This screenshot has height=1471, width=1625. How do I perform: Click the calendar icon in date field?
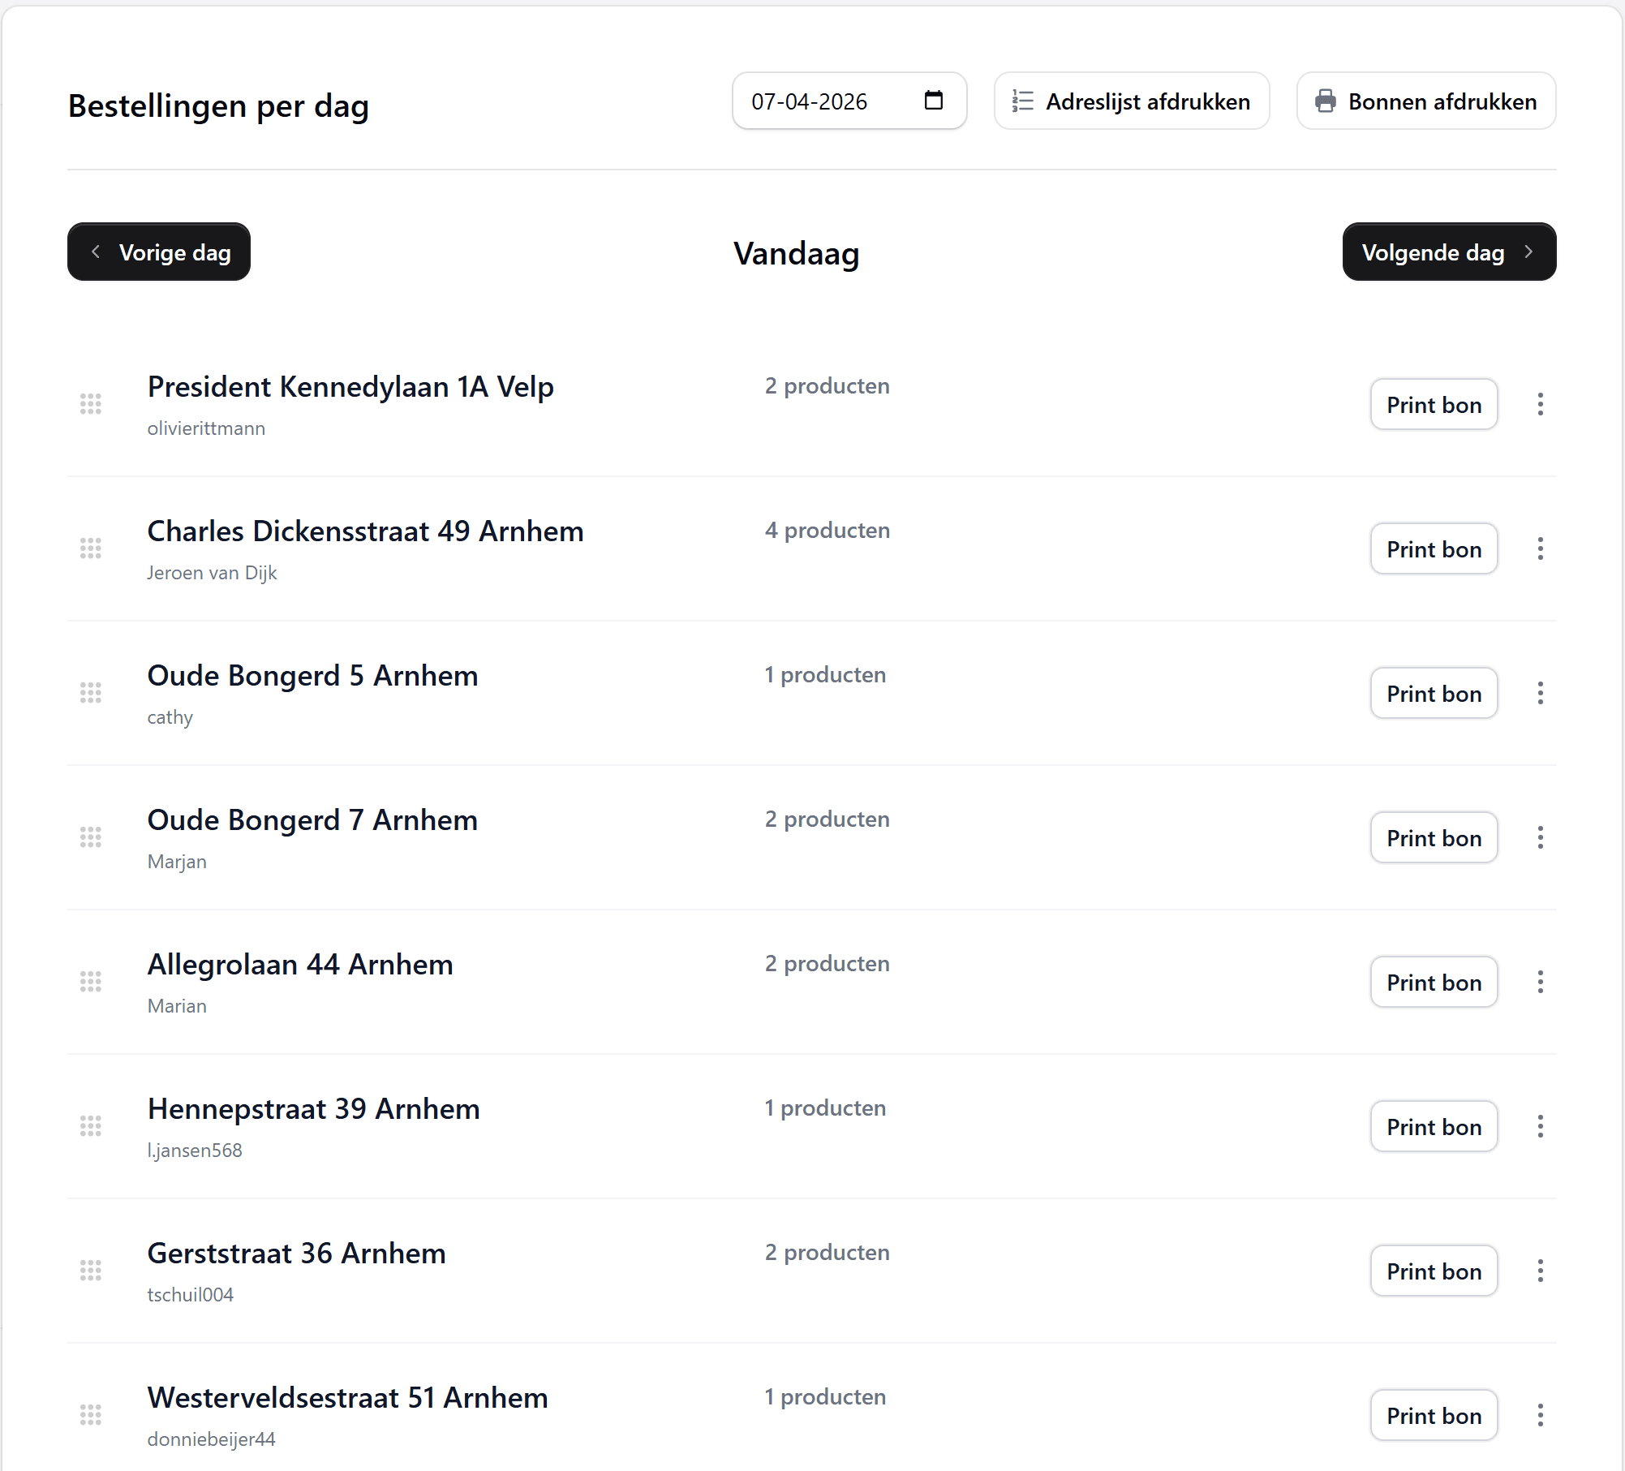click(933, 101)
